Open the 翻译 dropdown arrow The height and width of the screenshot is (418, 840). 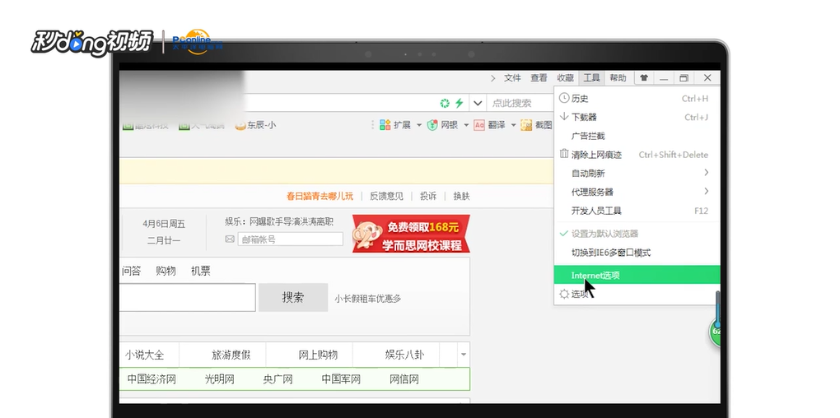tap(513, 125)
